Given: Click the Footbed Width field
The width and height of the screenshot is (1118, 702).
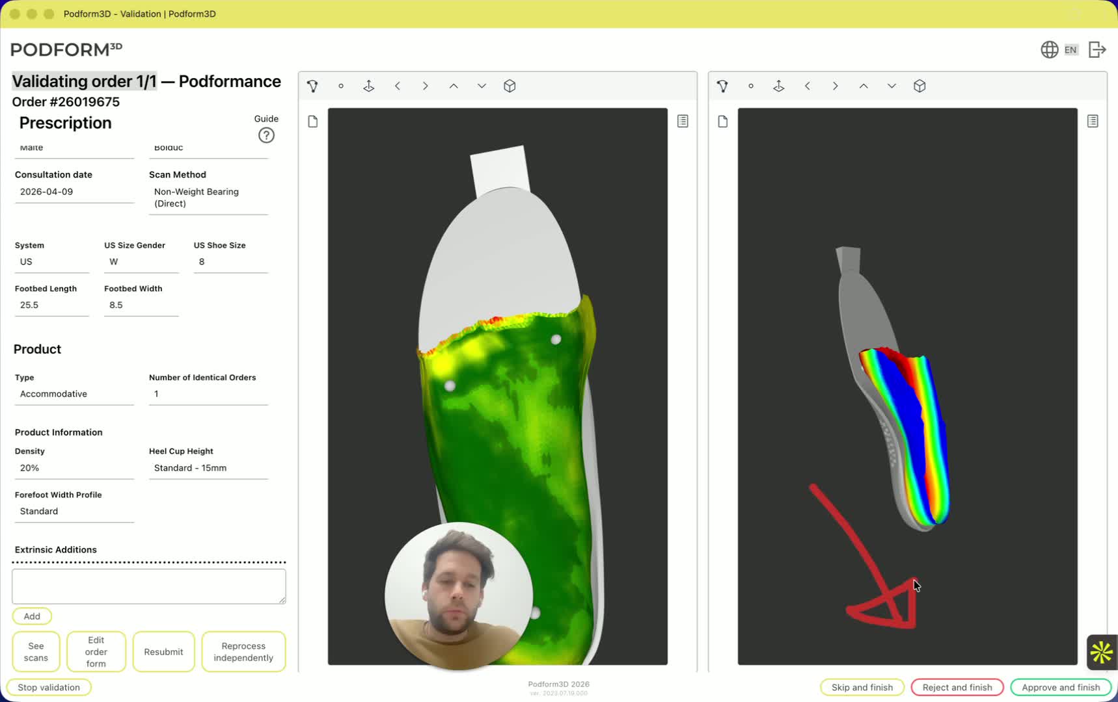Looking at the screenshot, I should (x=141, y=305).
